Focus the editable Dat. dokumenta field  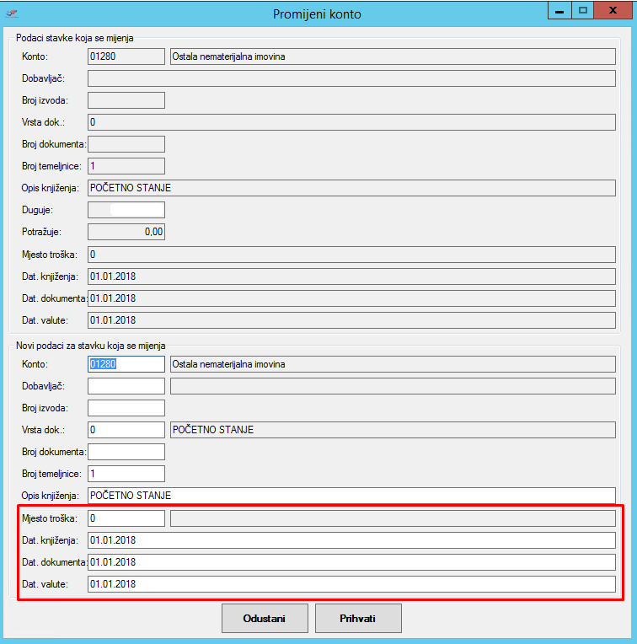pyautogui.click(x=351, y=562)
